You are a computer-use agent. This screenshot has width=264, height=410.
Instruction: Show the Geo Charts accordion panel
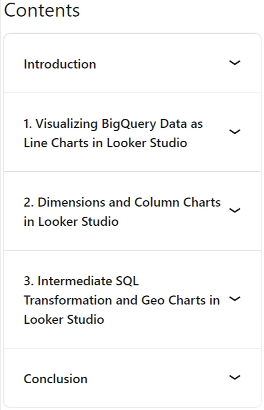point(132,299)
